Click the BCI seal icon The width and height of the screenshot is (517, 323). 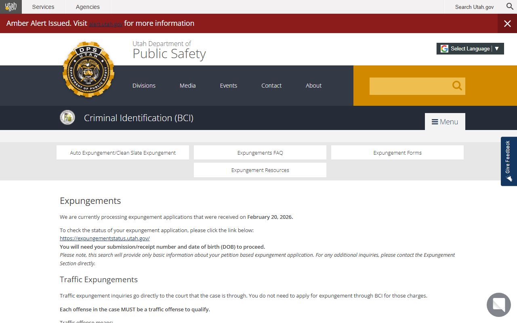(x=67, y=117)
